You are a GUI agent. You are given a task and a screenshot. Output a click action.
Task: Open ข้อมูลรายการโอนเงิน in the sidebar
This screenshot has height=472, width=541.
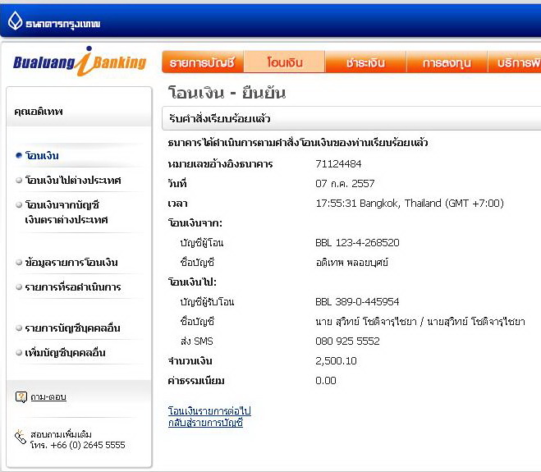point(71,262)
